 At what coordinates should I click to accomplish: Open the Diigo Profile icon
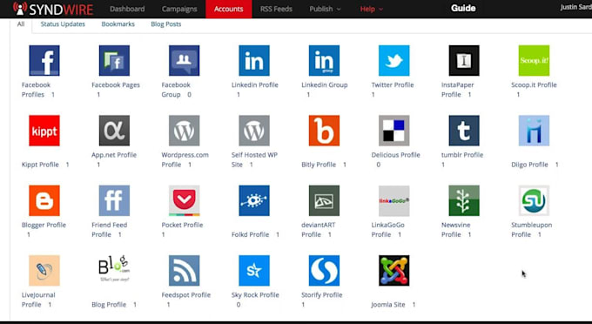click(x=534, y=131)
